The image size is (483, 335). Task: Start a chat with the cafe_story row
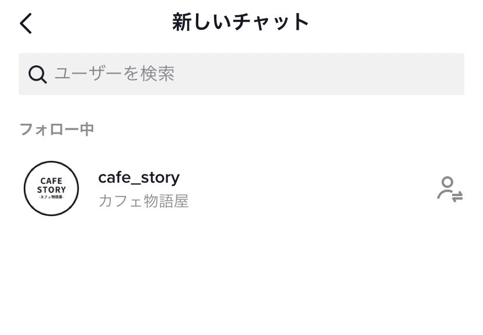[242, 189]
